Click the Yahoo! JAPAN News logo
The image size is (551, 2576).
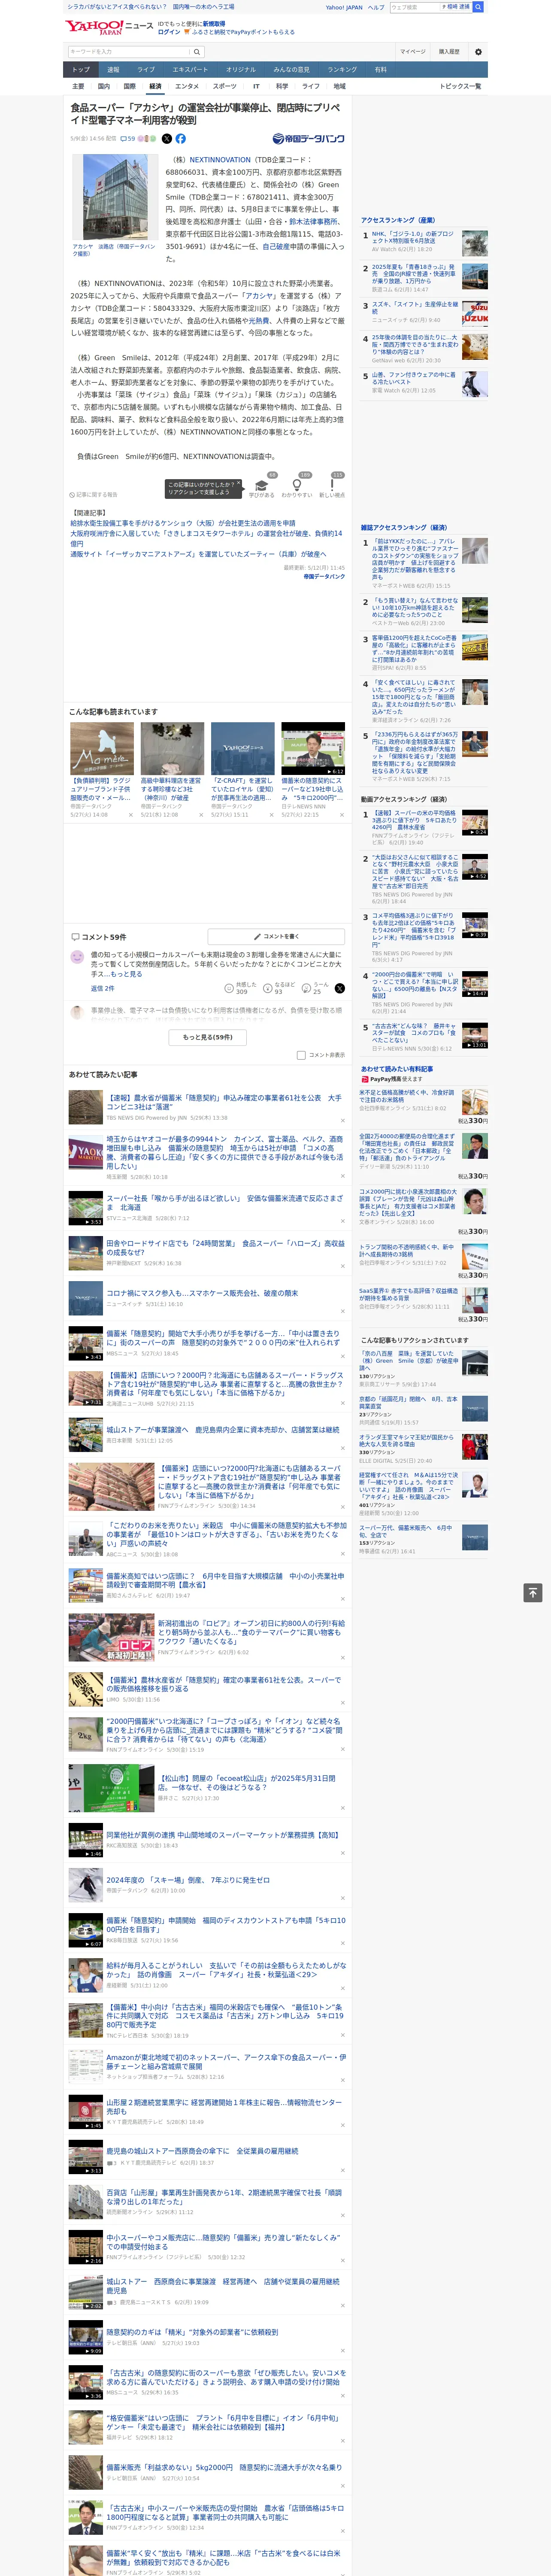[109, 27]
